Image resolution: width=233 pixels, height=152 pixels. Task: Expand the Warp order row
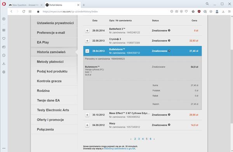pyautogui.click(x=87, y=125)
